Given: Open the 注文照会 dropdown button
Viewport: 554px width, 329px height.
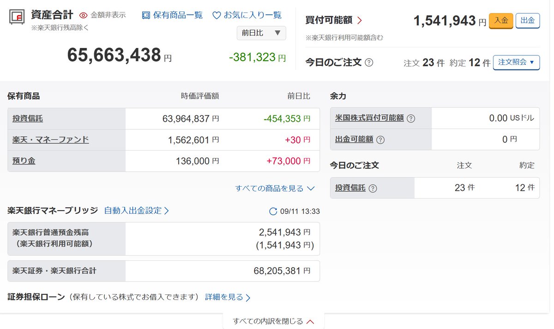Looking at the screenshot, I should click(516, 62).
